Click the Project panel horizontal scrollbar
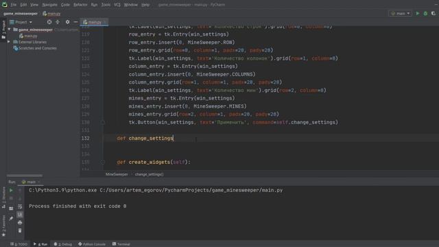 25,176
